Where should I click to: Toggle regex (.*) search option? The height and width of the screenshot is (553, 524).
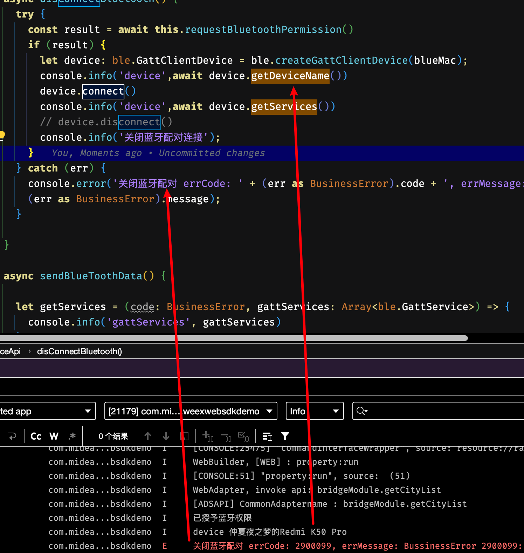[73, 436]
